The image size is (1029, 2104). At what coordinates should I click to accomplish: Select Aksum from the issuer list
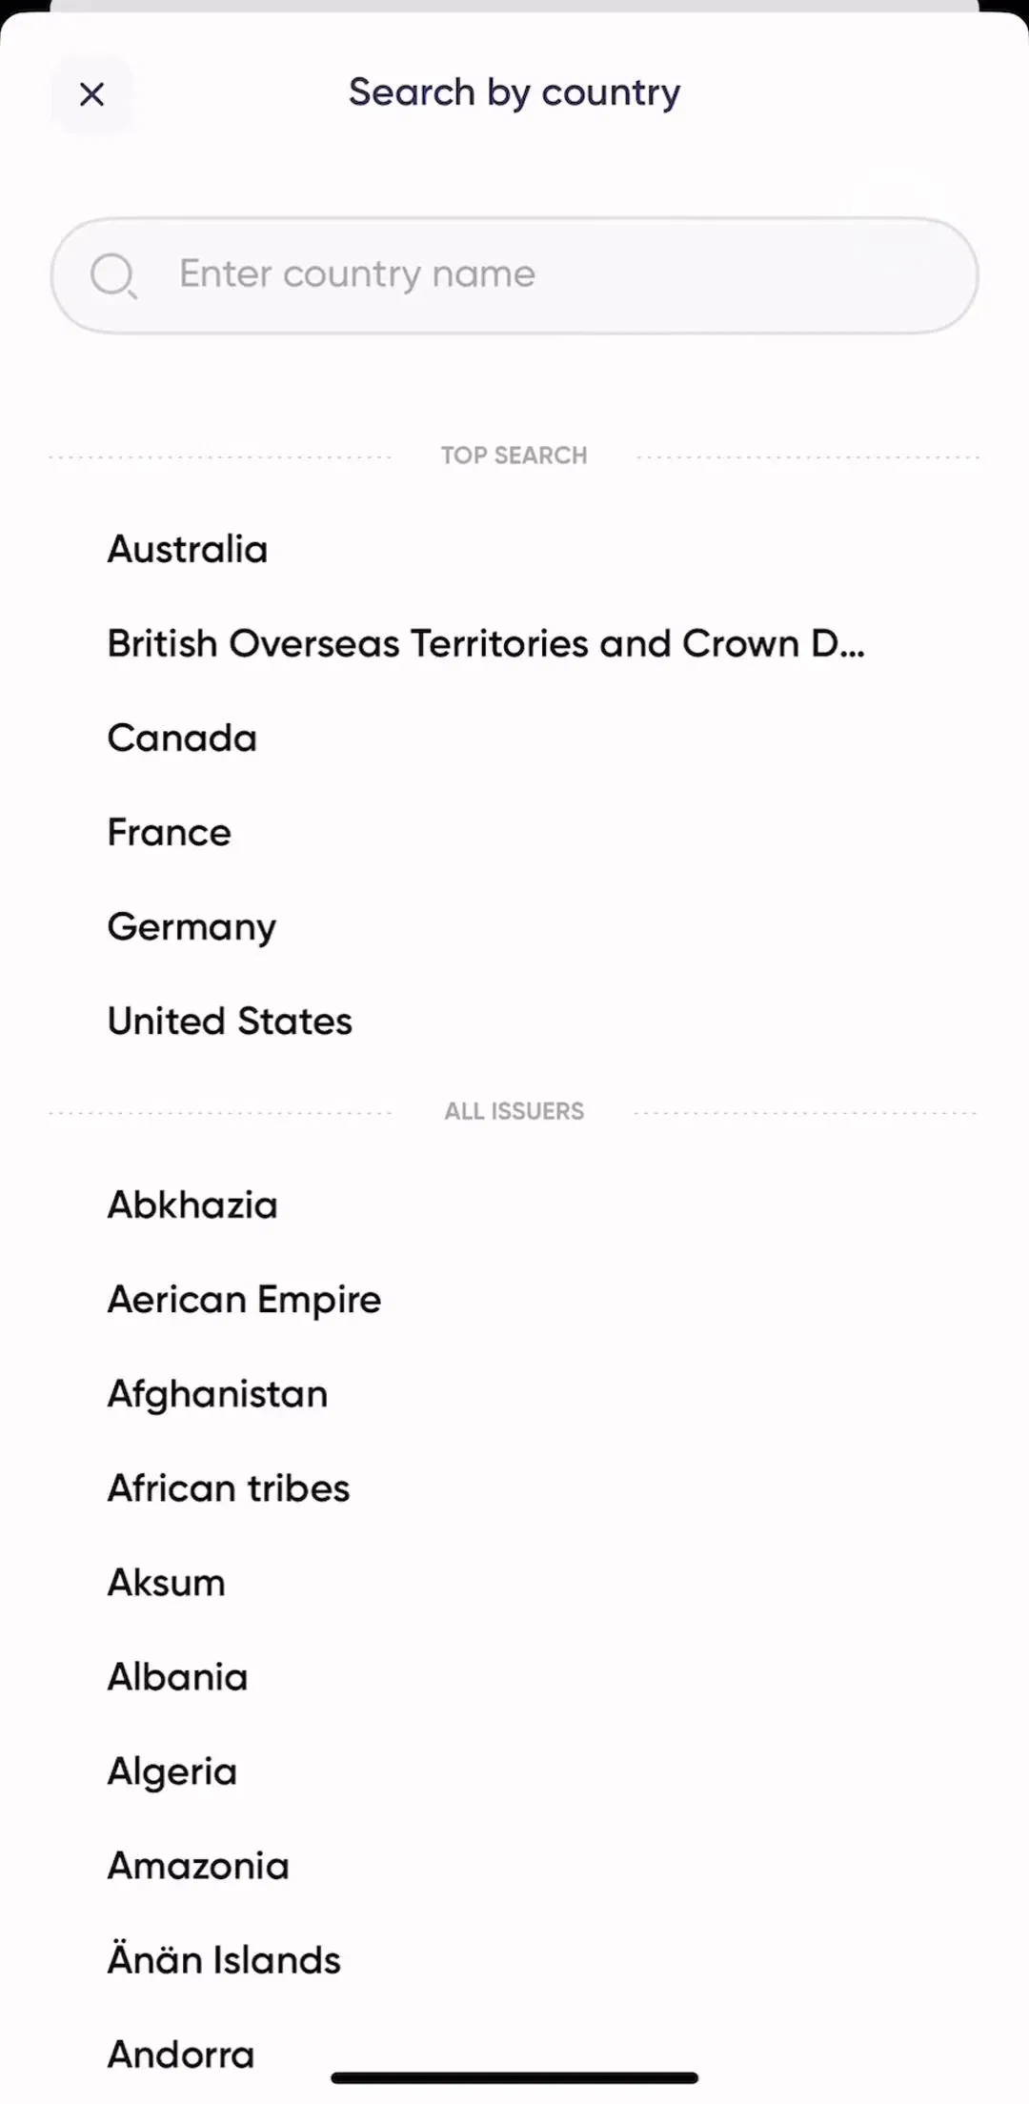[167, 1582]
